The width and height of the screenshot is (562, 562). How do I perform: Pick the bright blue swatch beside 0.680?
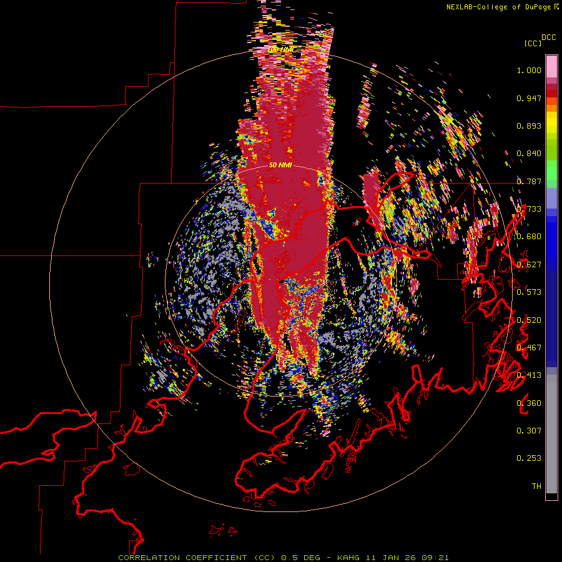[551, 240]
